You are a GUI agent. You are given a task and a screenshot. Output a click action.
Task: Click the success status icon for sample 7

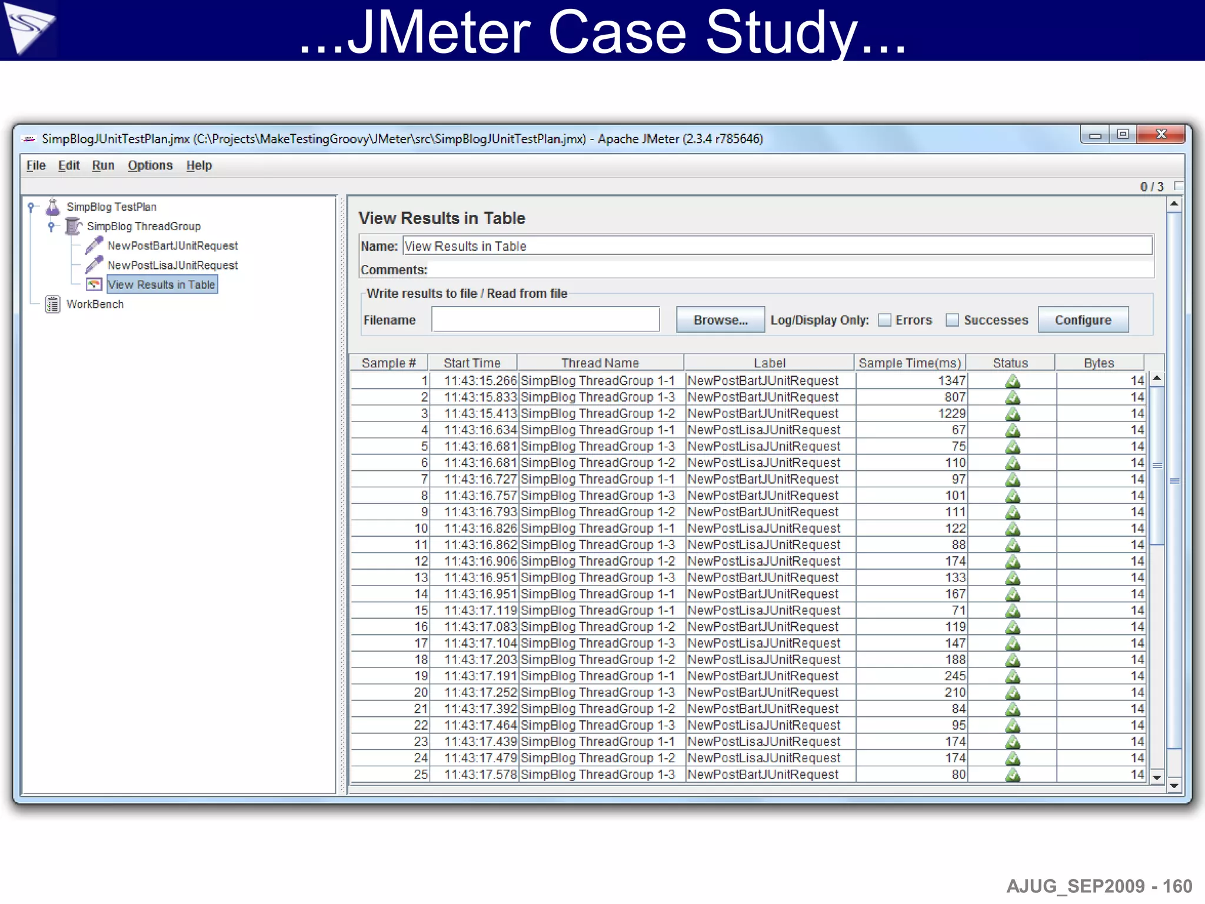click(x=1012, y=479)
